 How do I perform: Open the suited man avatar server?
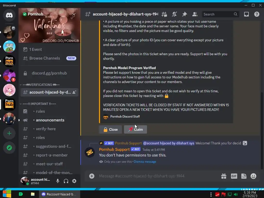pyautogui.click(x=9, y=119)
